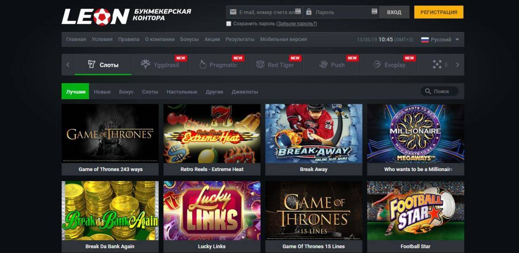Open the Break Away game thumbnail
The image size is (519, 253).
[314, 134]
